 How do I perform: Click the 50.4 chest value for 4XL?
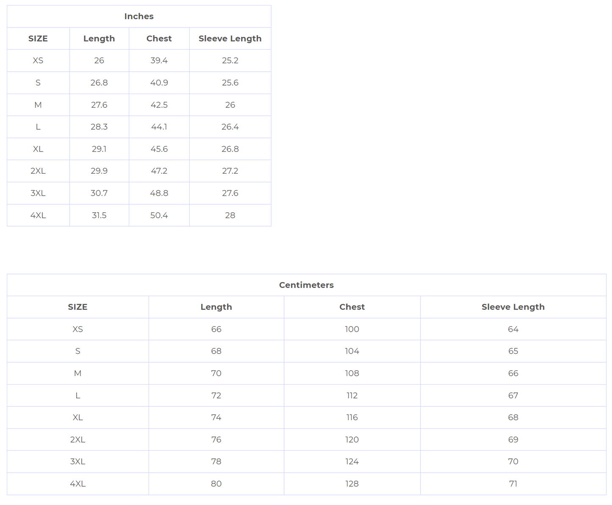(x=159, y=216)
